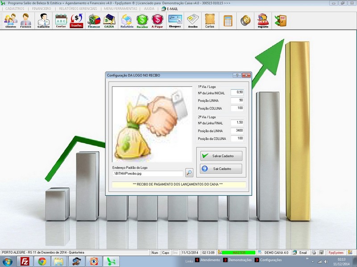Click the taskbar system clock
Image resolution: width=357 pixels, height=267 pixels.
point(341,262)
